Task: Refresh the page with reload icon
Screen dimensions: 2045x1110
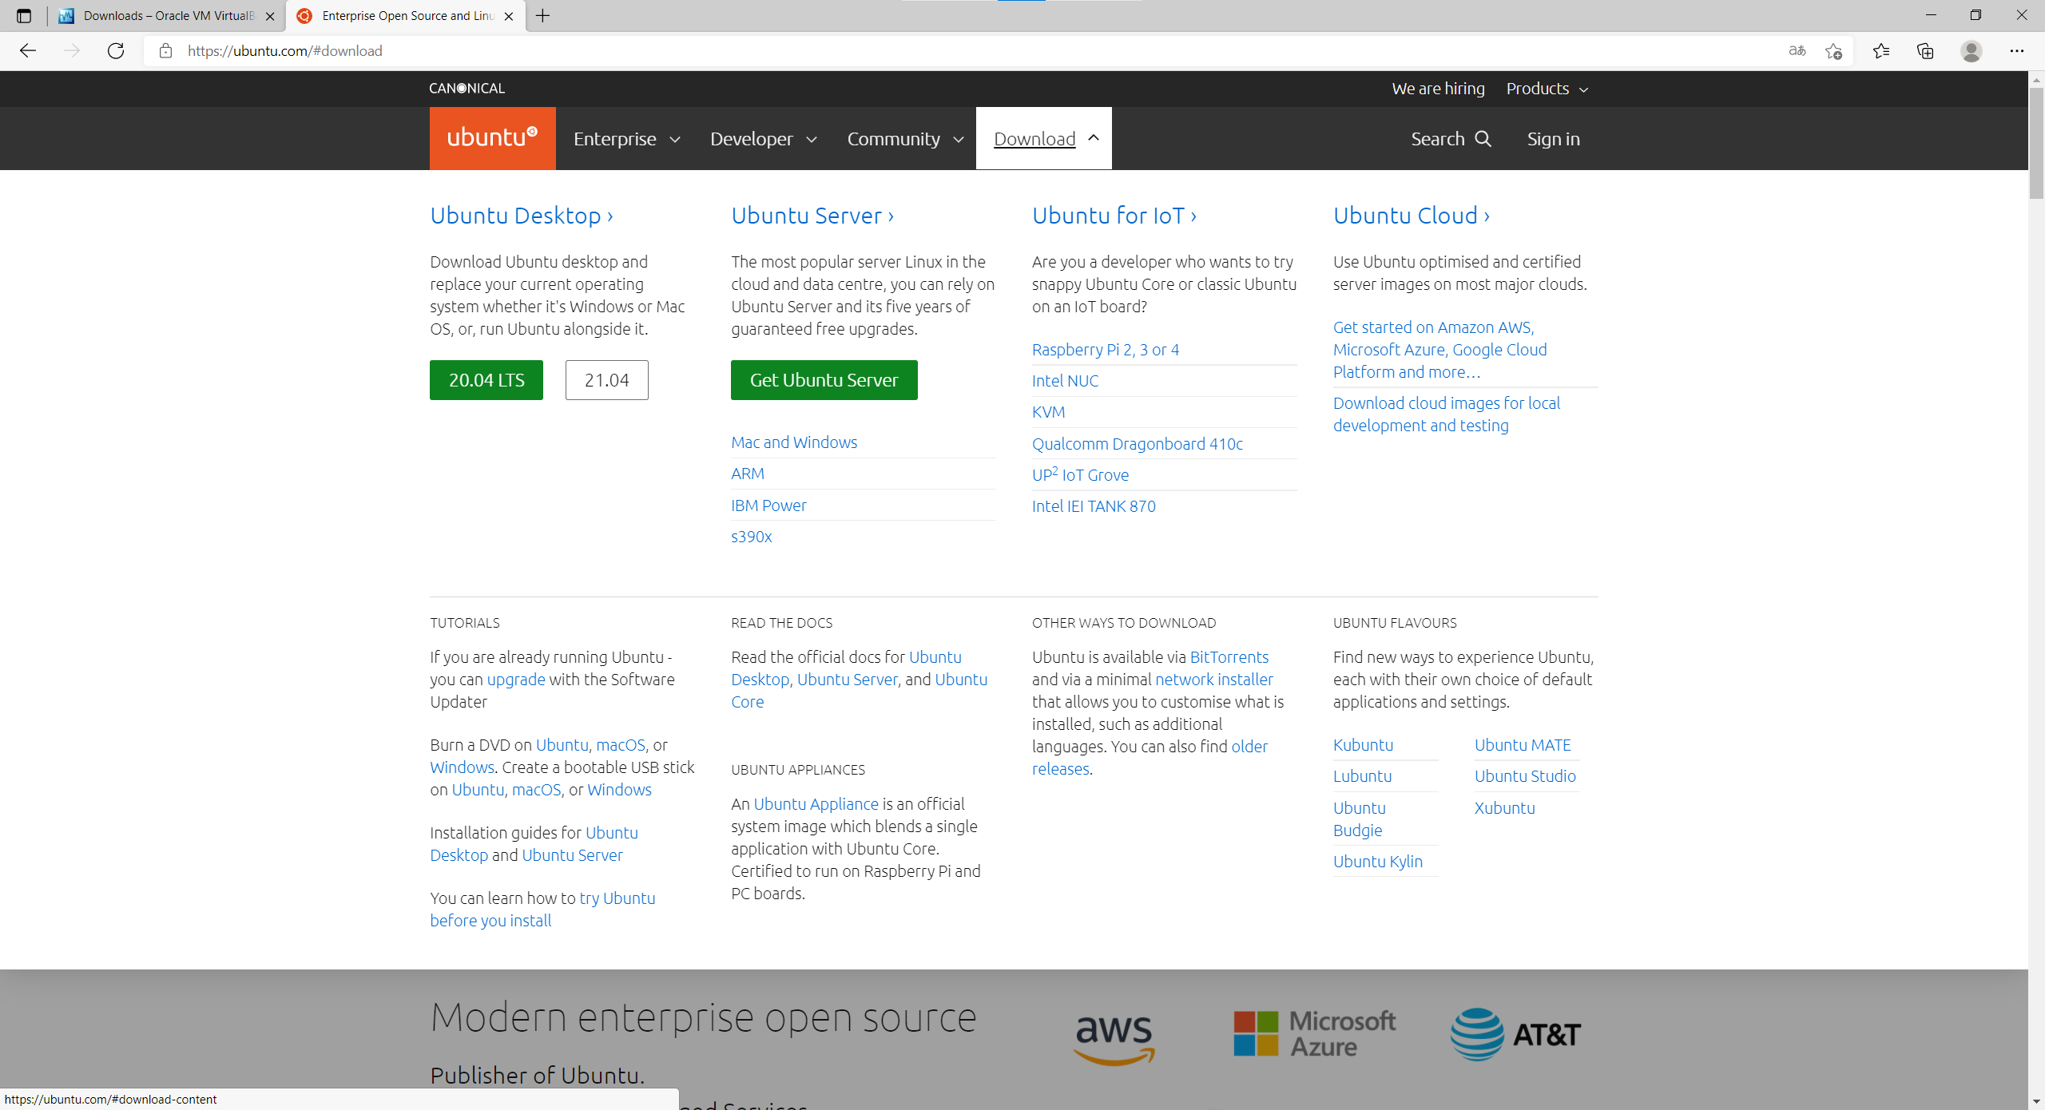Action: (116, 51)
